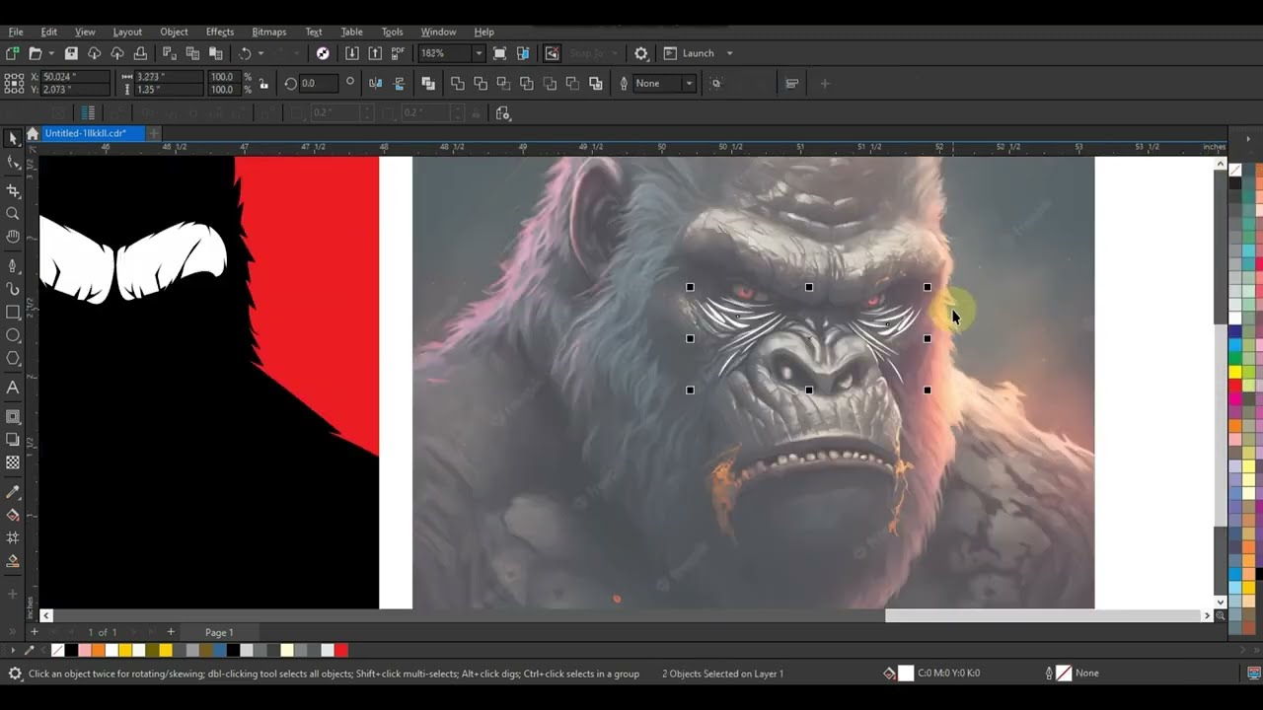The height and width of the screenshot is (710, 1263).
Task: Open the zoom level dropdown
Action: tap(479, 53)
